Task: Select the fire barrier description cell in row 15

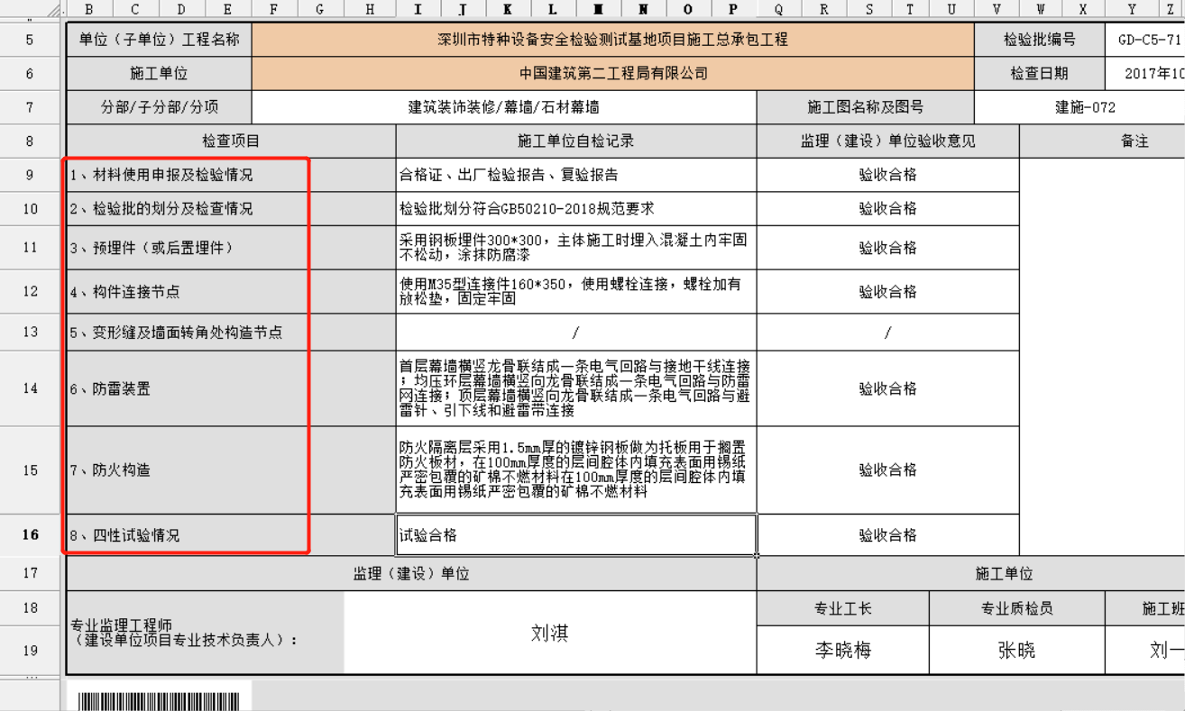Action: pos(576,470)
